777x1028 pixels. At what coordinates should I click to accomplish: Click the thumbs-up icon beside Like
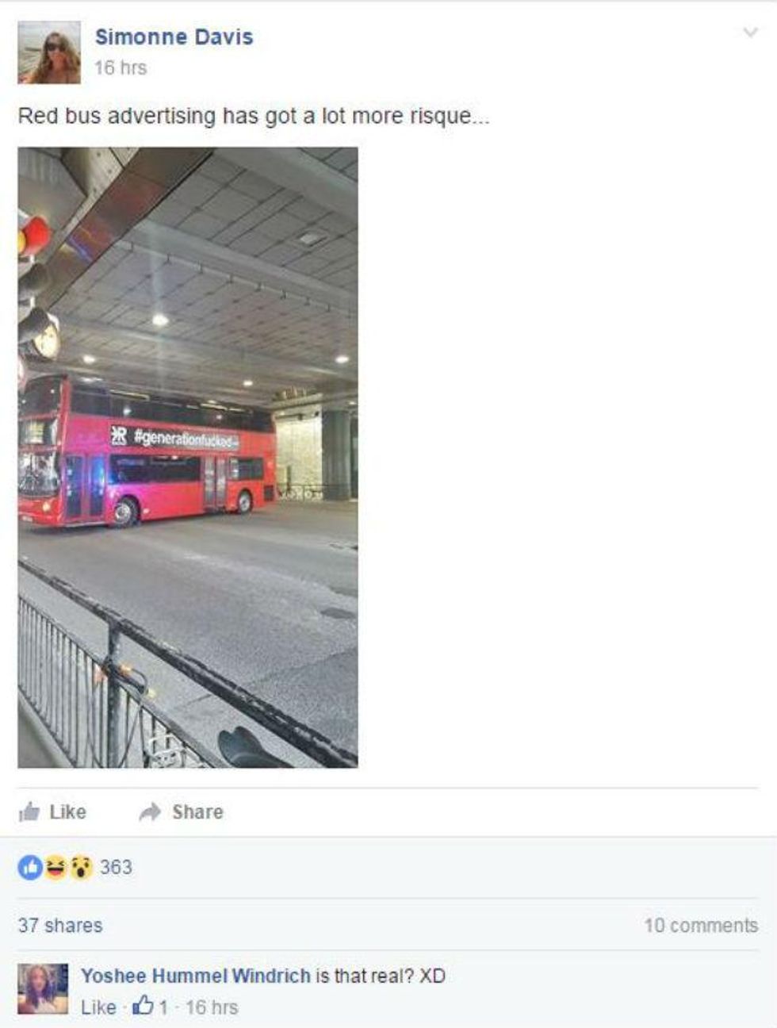(x=29, y=811)
